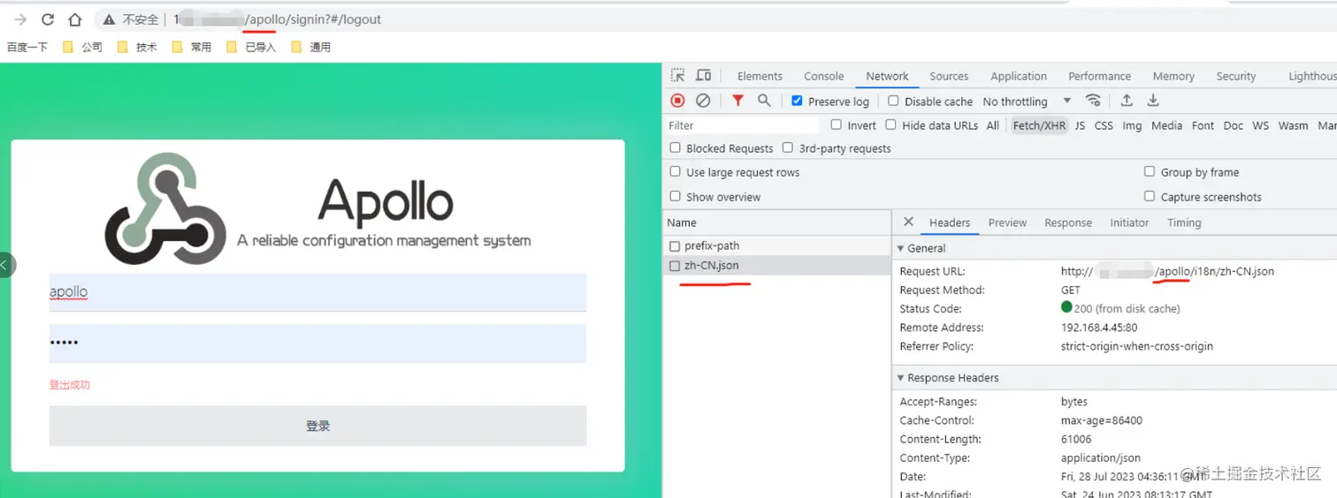The width and height of the screenshot is (1337, 498).
Task: Enable Group by frame checkbox
Action: [x=1150, y=171]
